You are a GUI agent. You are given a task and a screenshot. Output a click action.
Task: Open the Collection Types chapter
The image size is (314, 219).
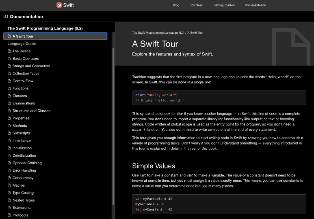tap(26, 73)
